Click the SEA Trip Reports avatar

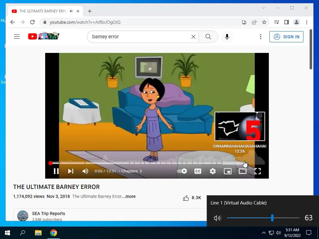pyautogui.click(x=22, y=216)
